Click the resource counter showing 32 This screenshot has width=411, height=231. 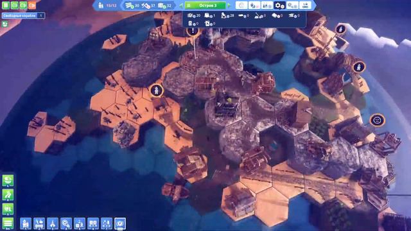[x=164, y=6]
